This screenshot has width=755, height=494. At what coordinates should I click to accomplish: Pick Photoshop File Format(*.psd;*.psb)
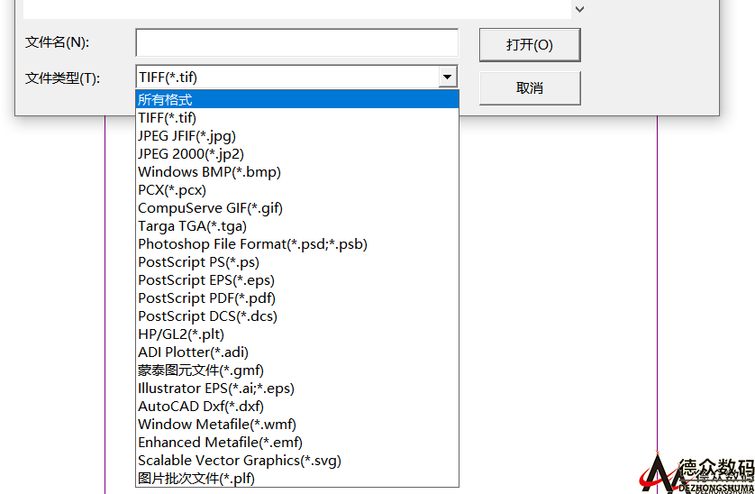[x=297, y=244]
